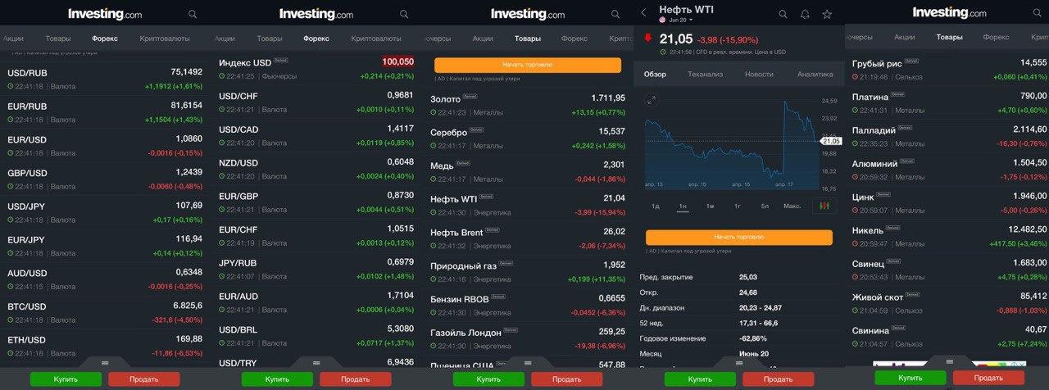Open search on the Нефть WTI screen
Image resolution: width=1049 pixels, height=390 pixels.
(x=783, y=14)
